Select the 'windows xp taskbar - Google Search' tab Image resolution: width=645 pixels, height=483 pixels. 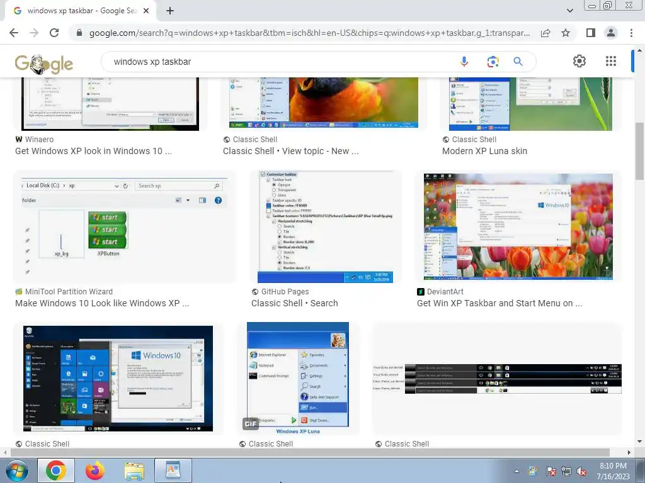coord(81,11)
